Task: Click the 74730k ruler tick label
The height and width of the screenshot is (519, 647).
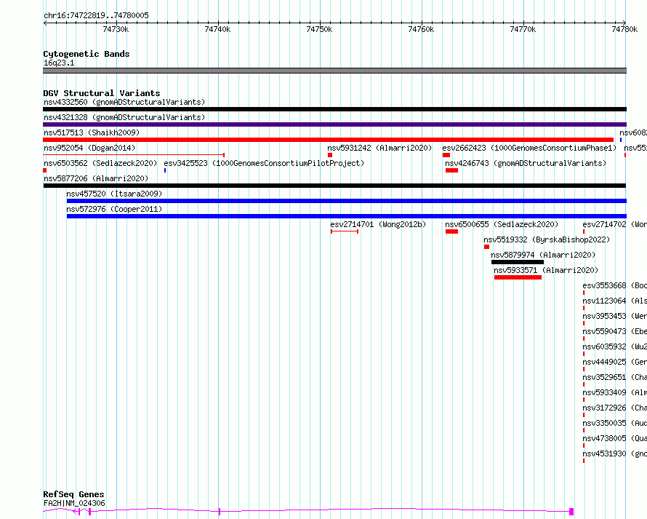Action: pos(116,29)
